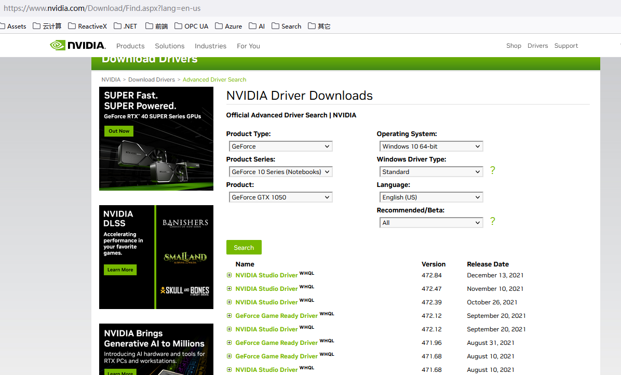Open GeForce Game Ready Driver 471.96

[276, 342]
